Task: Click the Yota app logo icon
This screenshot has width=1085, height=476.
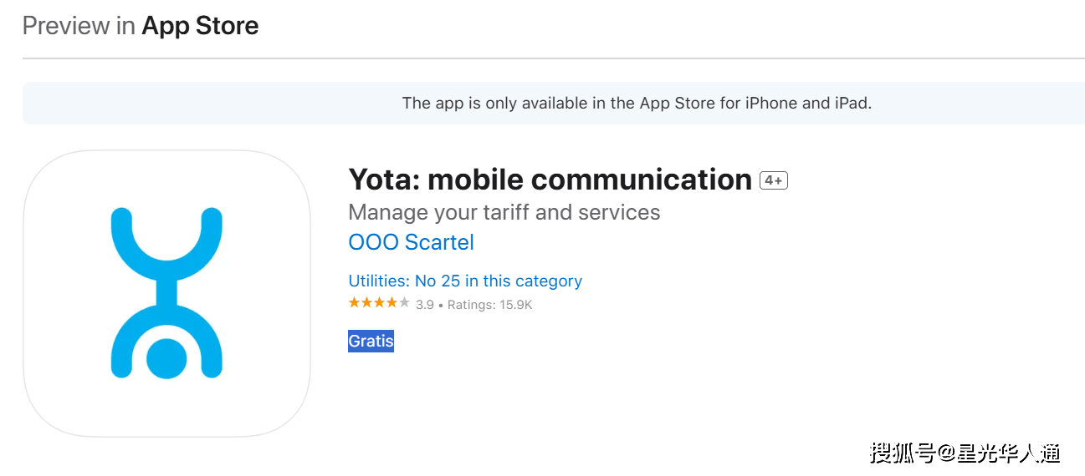Action: click(166, 293)
